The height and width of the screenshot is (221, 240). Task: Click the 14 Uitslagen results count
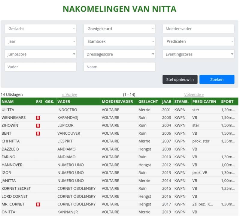click(12, 94)
